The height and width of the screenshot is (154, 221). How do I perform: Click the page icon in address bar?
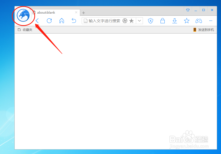(x=85, y=21)
